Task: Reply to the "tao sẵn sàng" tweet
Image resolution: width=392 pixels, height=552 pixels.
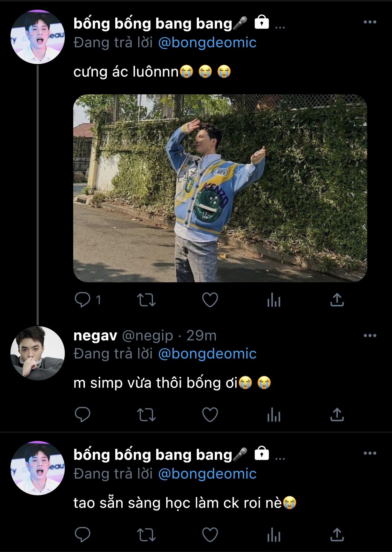Action: [83, 535]
